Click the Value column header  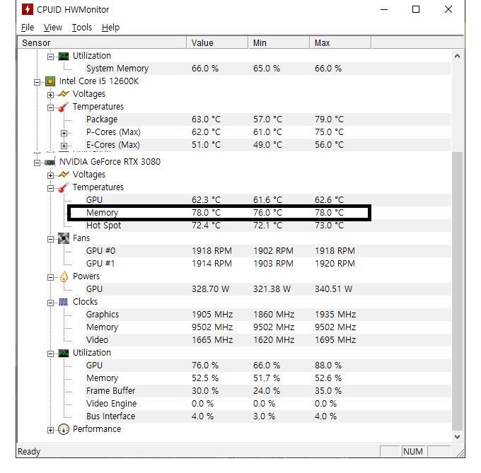(x=217, y=42)
